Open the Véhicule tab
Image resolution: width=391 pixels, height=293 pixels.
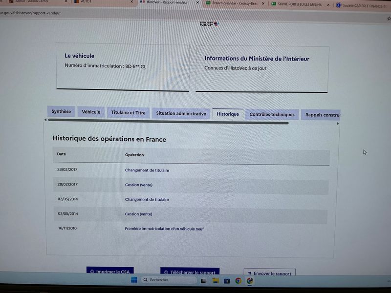click(91, 112)
